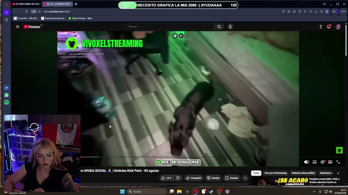Open a new browser tab
Screen dimensions: 348x195
76,4
